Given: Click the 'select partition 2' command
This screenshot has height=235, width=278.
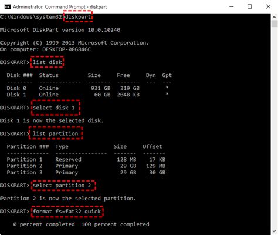Looking at the screenshot, I should (62, 186).
